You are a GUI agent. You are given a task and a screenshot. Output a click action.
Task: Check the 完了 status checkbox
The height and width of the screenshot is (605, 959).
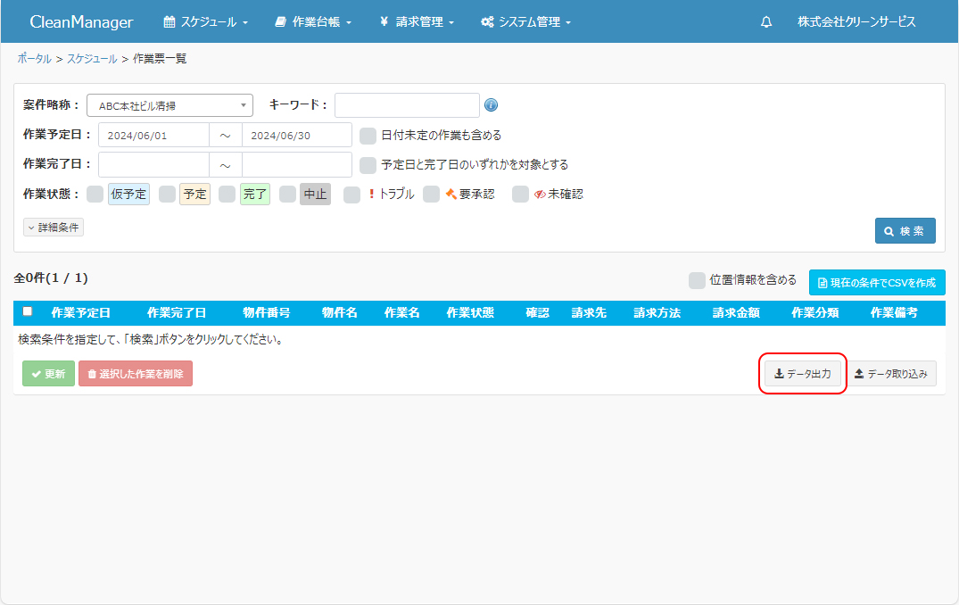click(227, 195)
